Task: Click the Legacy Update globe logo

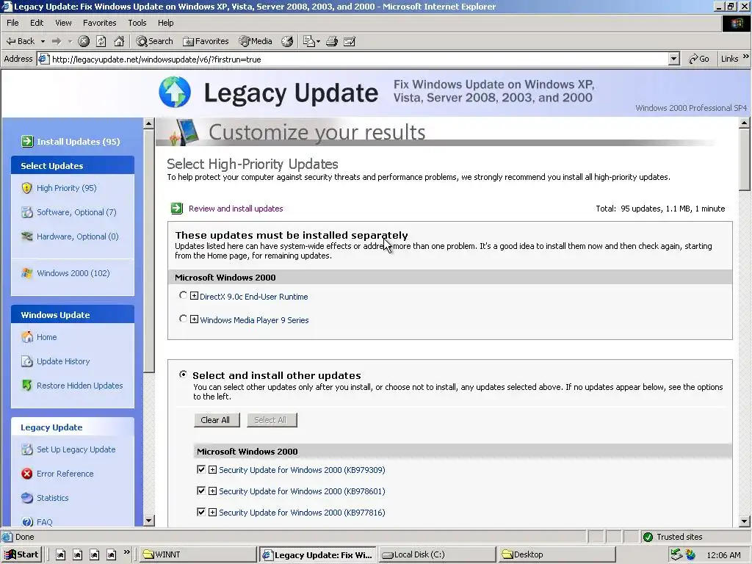Action: (x=175, y=92)
